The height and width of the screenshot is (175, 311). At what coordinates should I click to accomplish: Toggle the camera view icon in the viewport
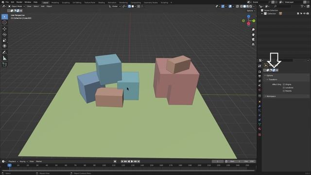[253, 39]
